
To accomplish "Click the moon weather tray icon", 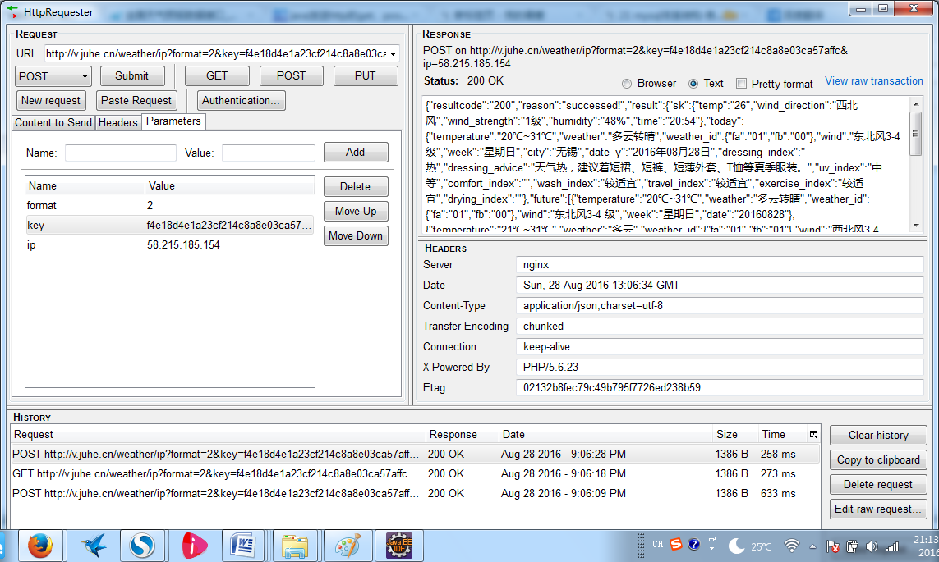I will pyautogui.click(x=736, y=546).
